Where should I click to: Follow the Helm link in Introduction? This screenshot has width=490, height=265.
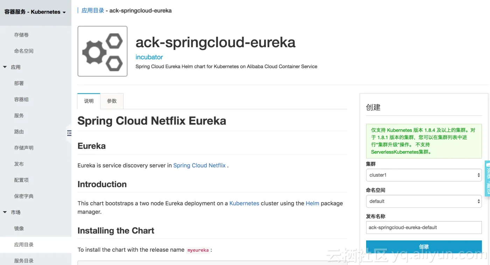click(313, 203)
